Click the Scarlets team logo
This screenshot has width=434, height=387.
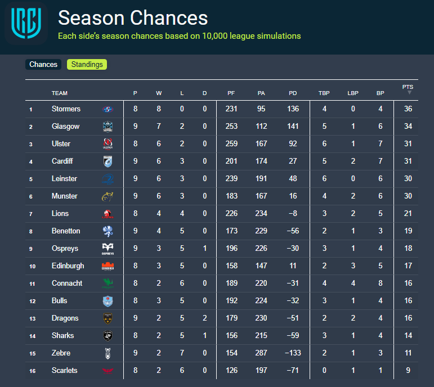(x=108, y=371)
